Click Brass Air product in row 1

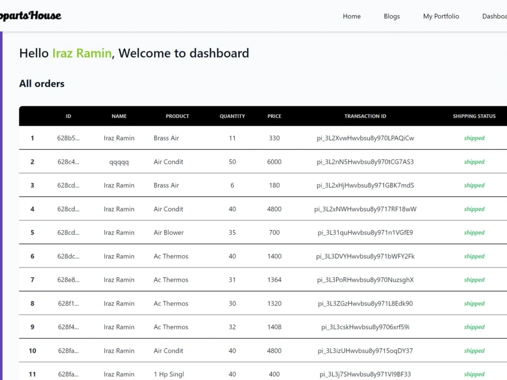(166, 138)
